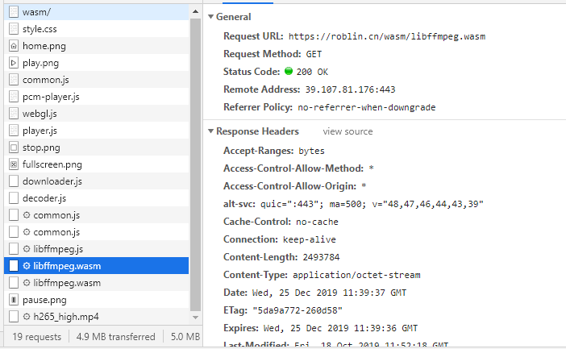Select the webgl.js request row
Screen dimensions: 566x349
click(40, 114)
